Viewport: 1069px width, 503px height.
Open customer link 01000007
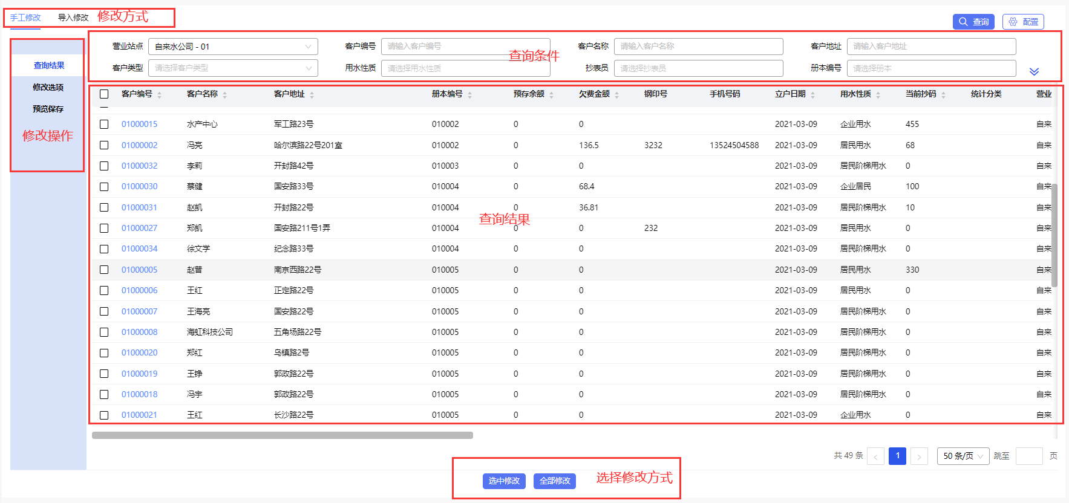(139, 311)
